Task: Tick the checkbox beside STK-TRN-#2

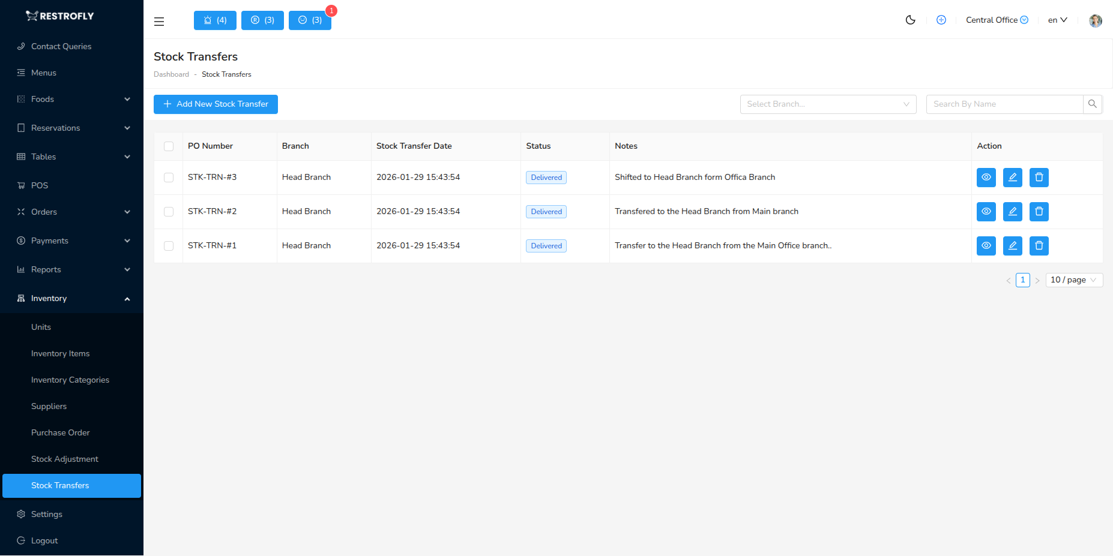Action: click(169, 211)
